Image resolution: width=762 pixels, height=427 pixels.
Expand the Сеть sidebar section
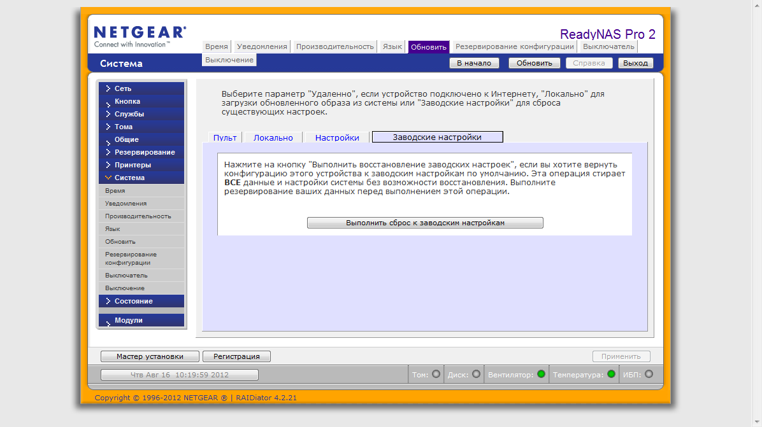[141, 88]
